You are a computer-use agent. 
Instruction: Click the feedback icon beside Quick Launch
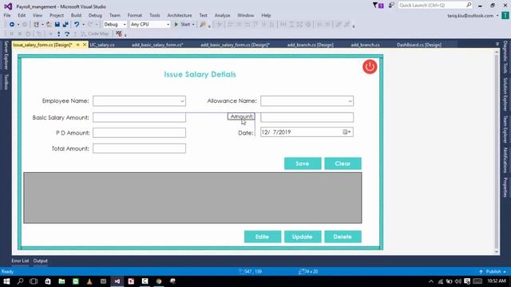tap(391, 6)
